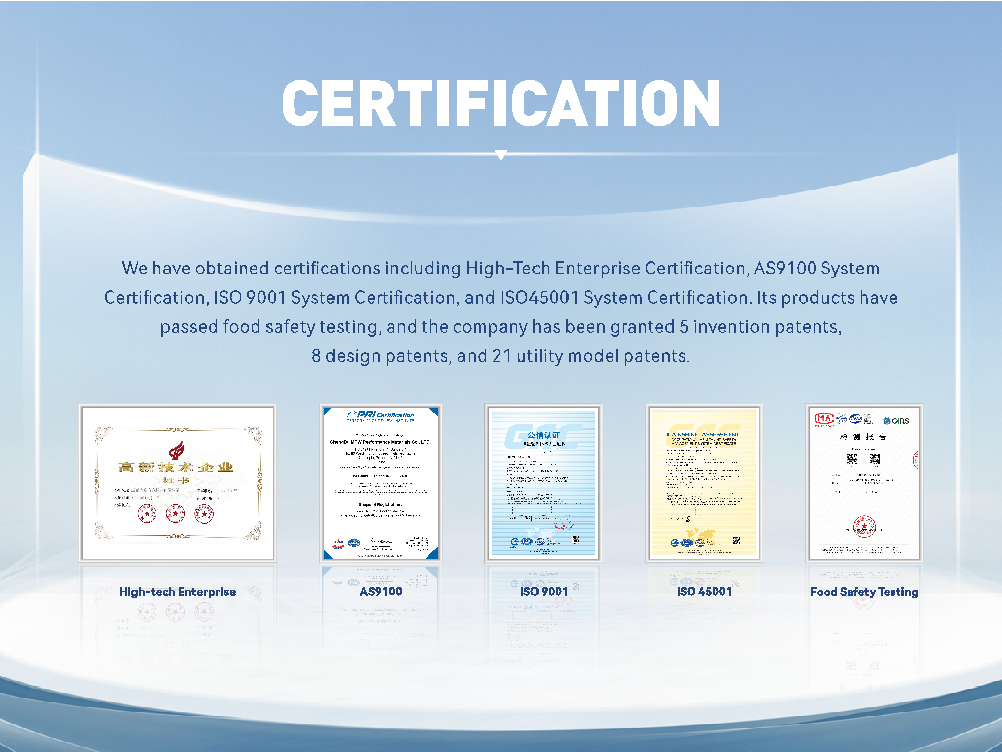This screenshot has width=1002, height=752.
Task: Click the Food Safety Testing caption
Action: [864, 592]
